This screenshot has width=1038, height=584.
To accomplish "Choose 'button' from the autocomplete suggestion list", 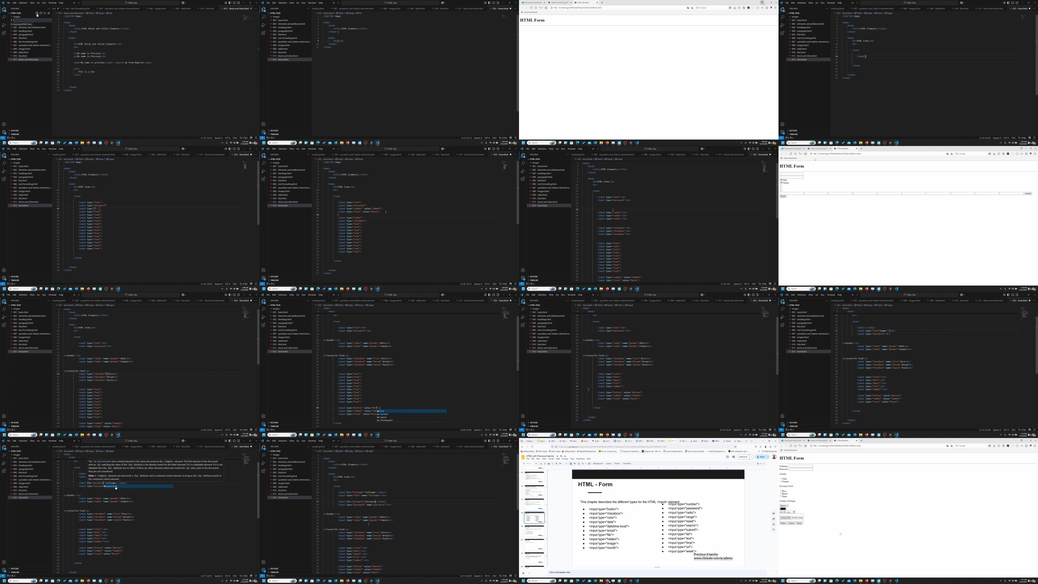I will pyautogui.click(x=412, y=414).
